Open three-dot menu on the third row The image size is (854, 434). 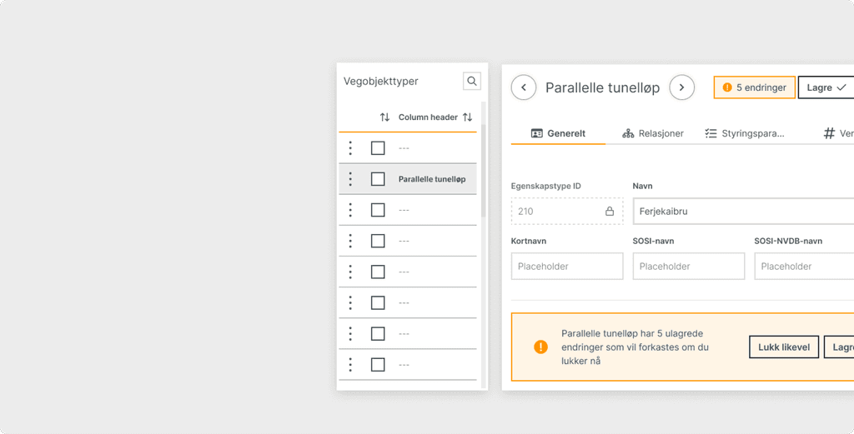point(350,210)
